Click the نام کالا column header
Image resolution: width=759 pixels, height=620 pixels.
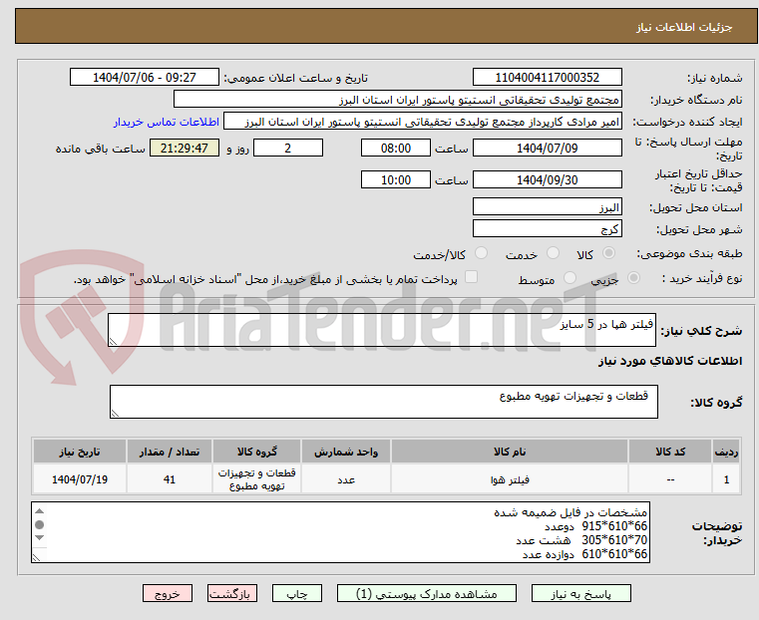510,452
